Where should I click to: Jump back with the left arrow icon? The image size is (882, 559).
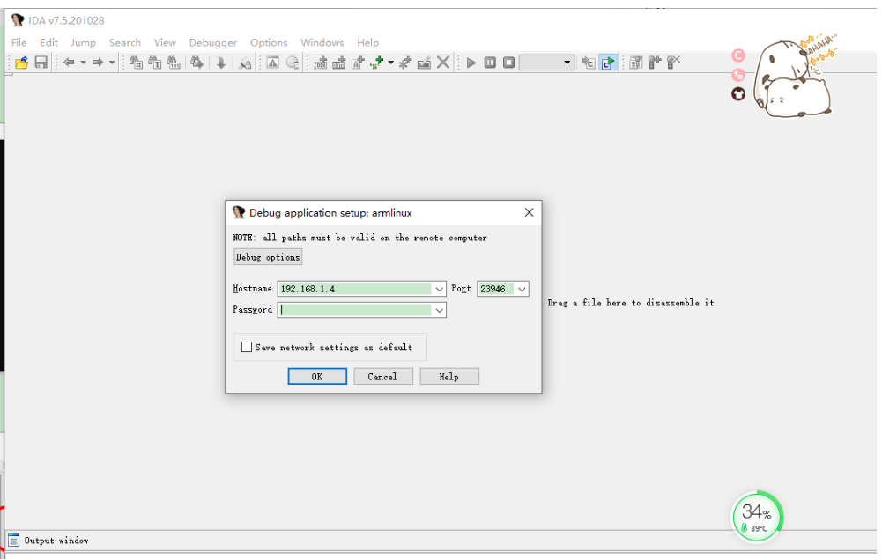(x=69, y=63)
